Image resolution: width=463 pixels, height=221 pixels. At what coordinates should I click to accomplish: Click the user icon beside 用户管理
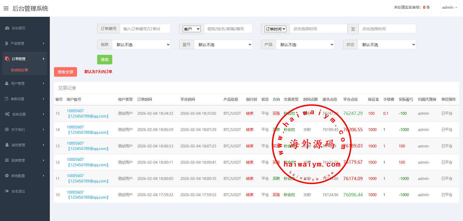[x=7, y=83]
